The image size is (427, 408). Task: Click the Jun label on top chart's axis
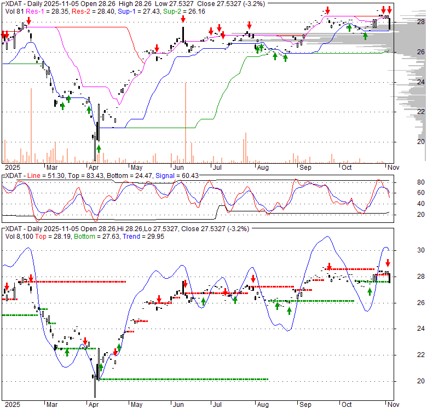click(178, 166)
